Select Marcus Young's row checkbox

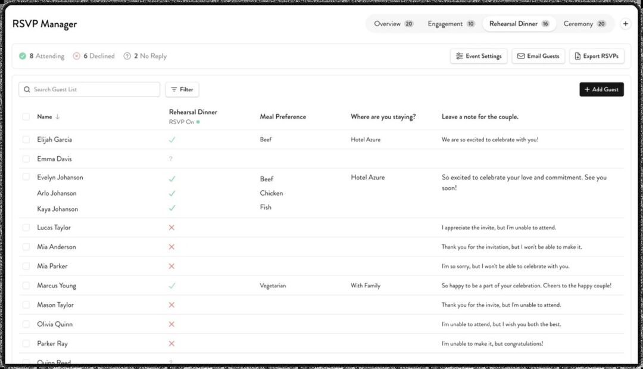(x=26, y=286)
